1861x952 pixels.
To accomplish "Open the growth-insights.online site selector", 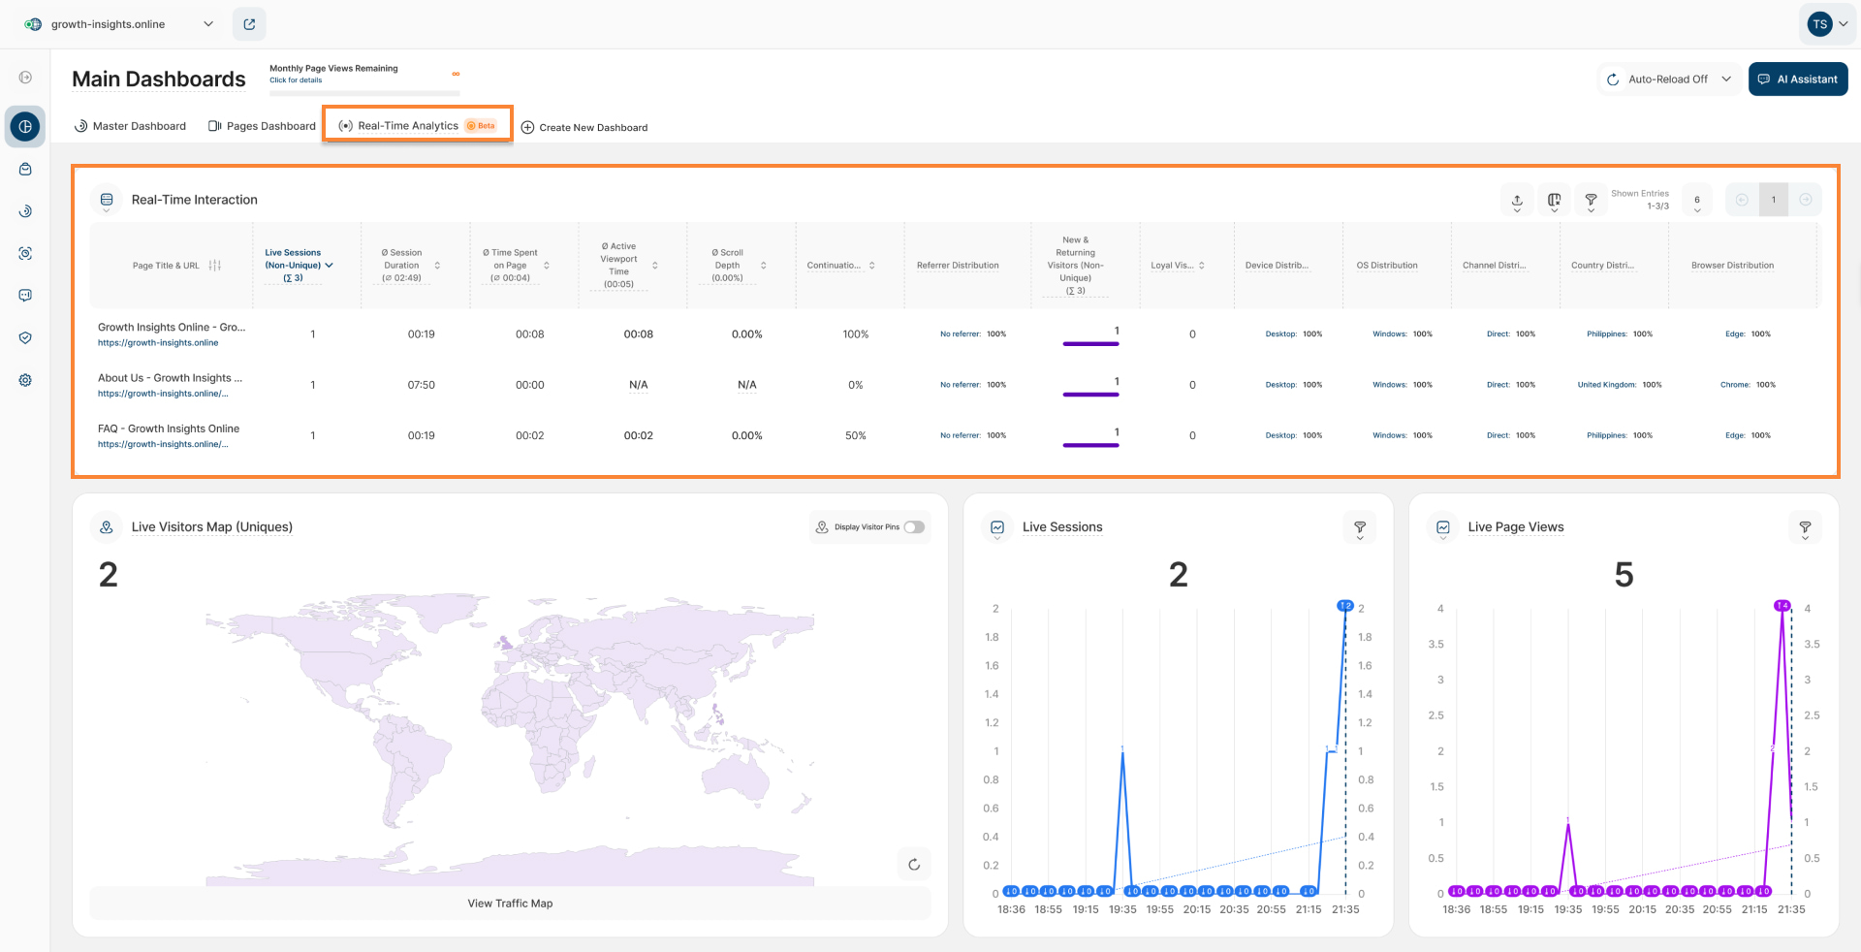I will tap(118, 24).
